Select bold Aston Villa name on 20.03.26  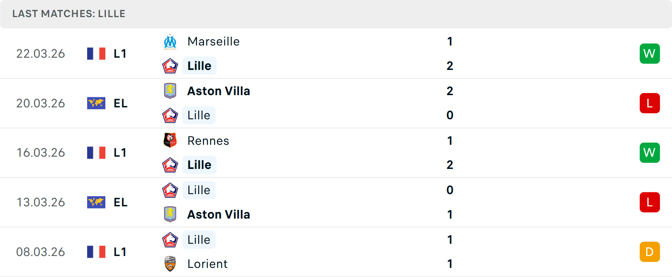coord(219,91)
